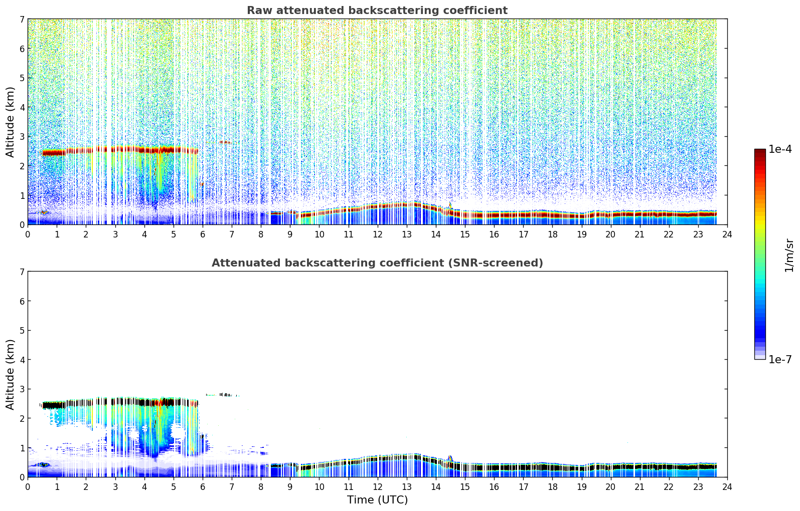Click the 3 km tick on bottom plot
This screenshot has height=511, width=800.
click(22, 389)
